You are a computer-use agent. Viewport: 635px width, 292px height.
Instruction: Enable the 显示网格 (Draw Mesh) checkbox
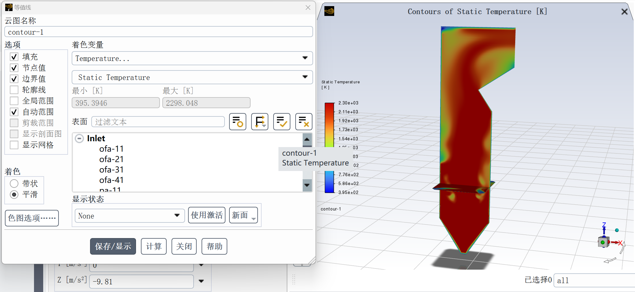(14, 145)
